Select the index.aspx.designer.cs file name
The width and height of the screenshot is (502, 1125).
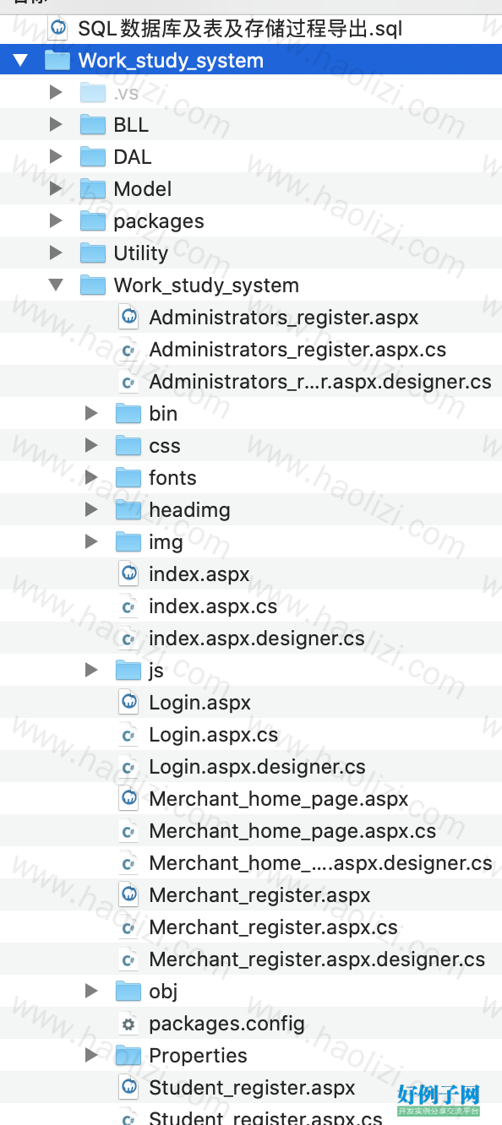click(257, 639)
